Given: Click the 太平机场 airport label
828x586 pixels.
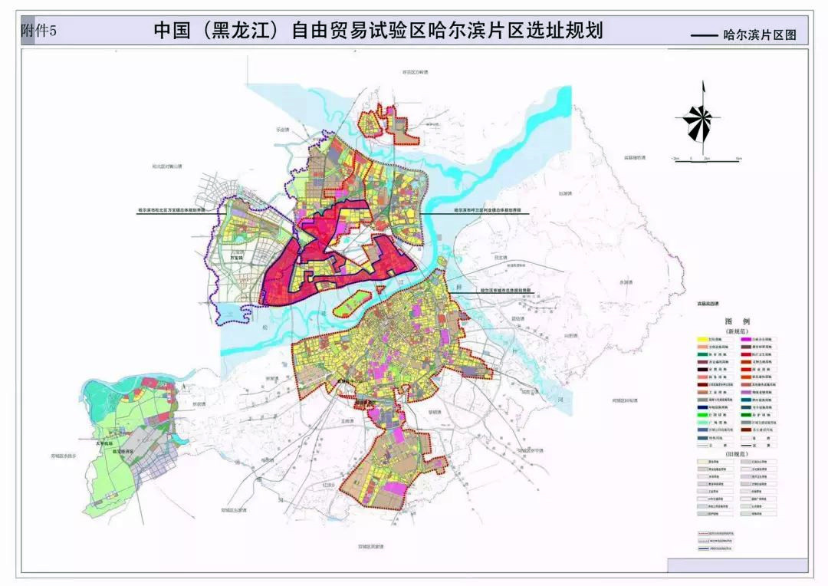Looking at the screenshot, I should pos(103,443).
